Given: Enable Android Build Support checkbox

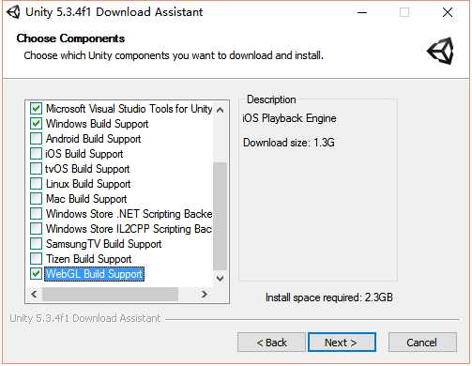Looking at the screenshot, I should (36, 139).
